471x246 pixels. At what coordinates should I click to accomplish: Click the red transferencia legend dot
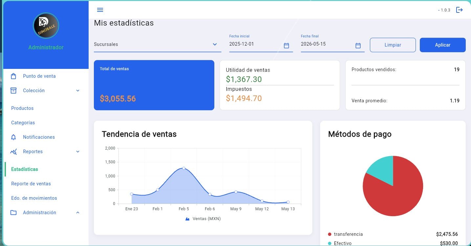330,234
